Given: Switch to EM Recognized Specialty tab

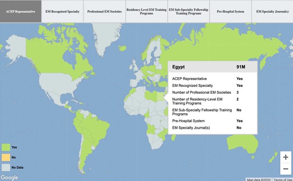Looking at the screenshot, I should pyautogui.click(x=63, y=11).
